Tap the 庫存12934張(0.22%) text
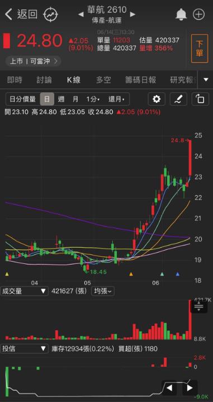 point(83,349)
